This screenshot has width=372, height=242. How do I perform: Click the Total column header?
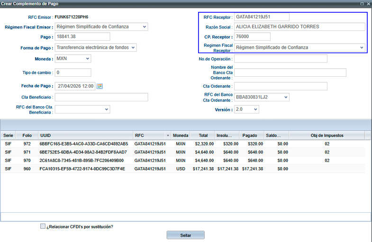click(x=203, y=135)
